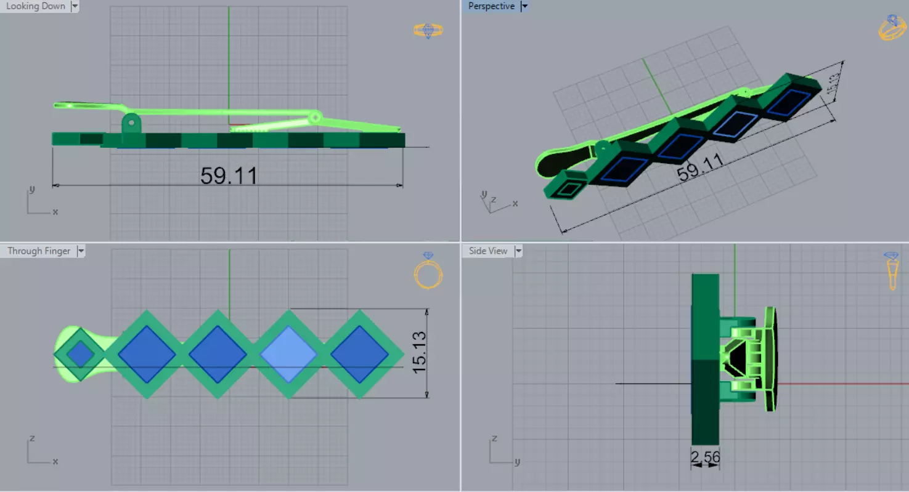909x492 pixels.
Task: Select the 59.11 dimension in Perspective view
Action: [700, 168]
